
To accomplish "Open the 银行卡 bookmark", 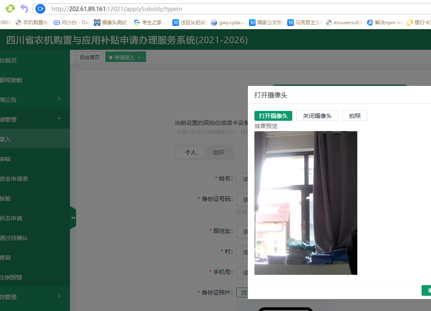I will (x=419, y=23).
